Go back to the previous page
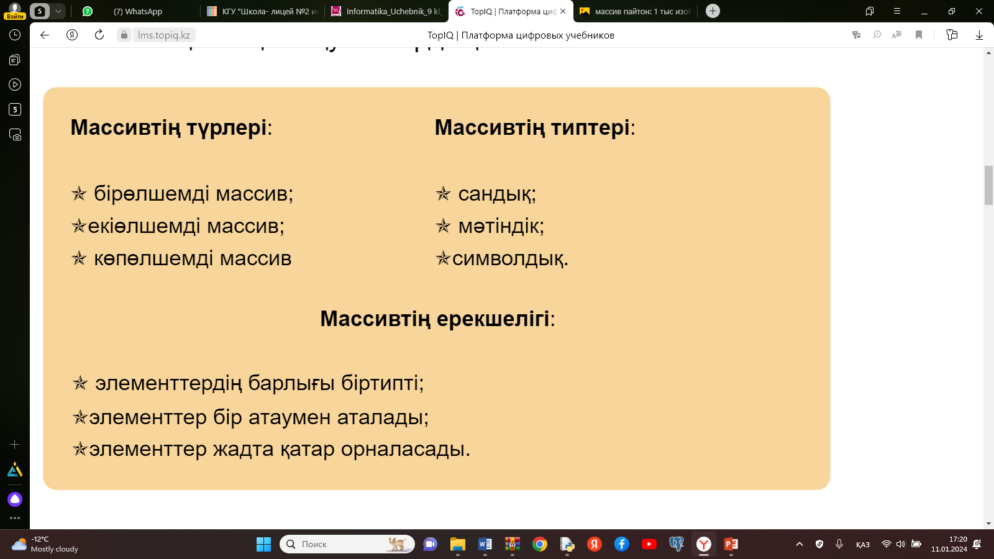The image size is (994, 559). [45, 35]
